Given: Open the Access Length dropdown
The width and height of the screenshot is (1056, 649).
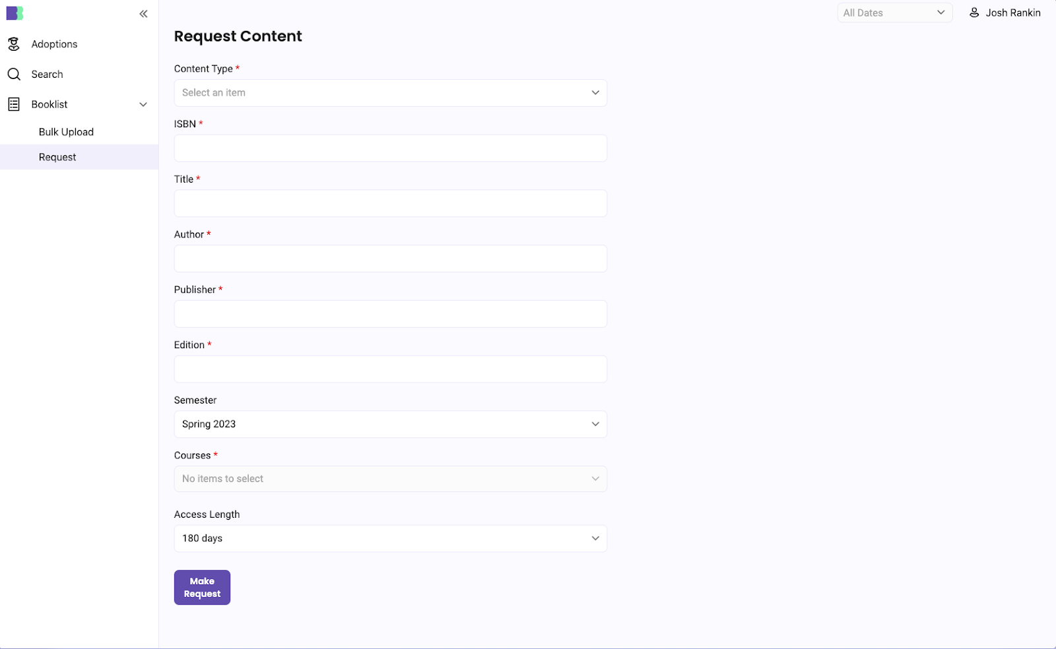Looking at the screenshot, I should (x=390, y=538).
